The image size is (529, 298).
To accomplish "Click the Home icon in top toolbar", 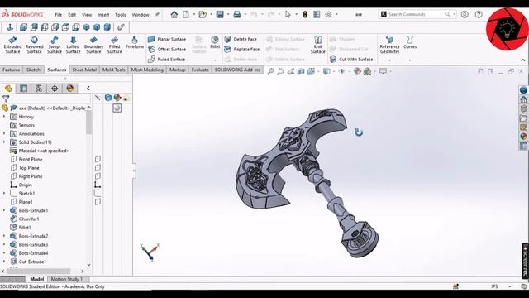I will tap(174, 15).
